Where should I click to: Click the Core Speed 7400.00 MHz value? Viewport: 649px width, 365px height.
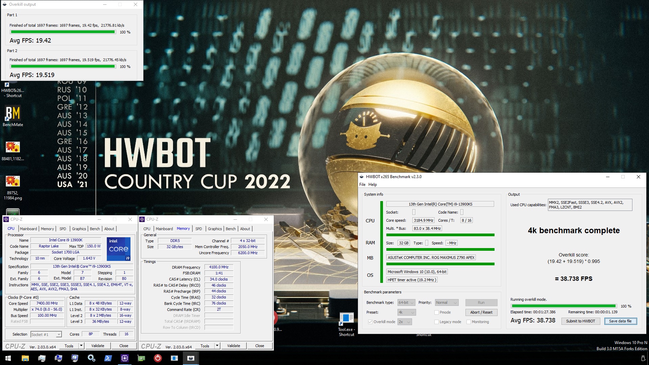[47, 303]
